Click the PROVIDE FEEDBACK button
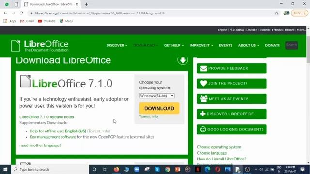310x174 pixels. (232, 68)
